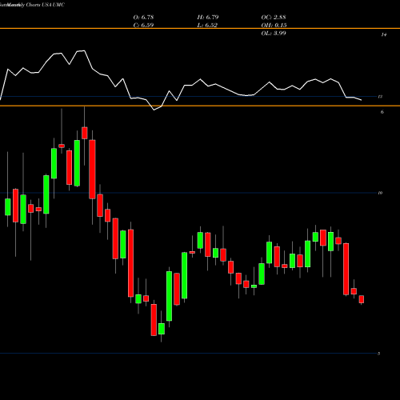The image size is (400, 400).
Task: Select the close price 'C: 6.59'
Action: pyautogui.click(x=143, y=25)
